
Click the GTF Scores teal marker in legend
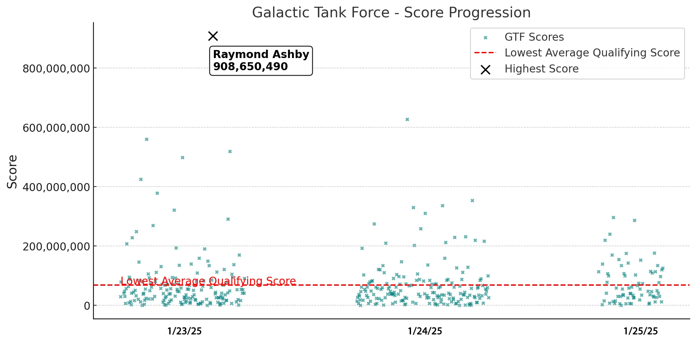[x=485, y=38]
